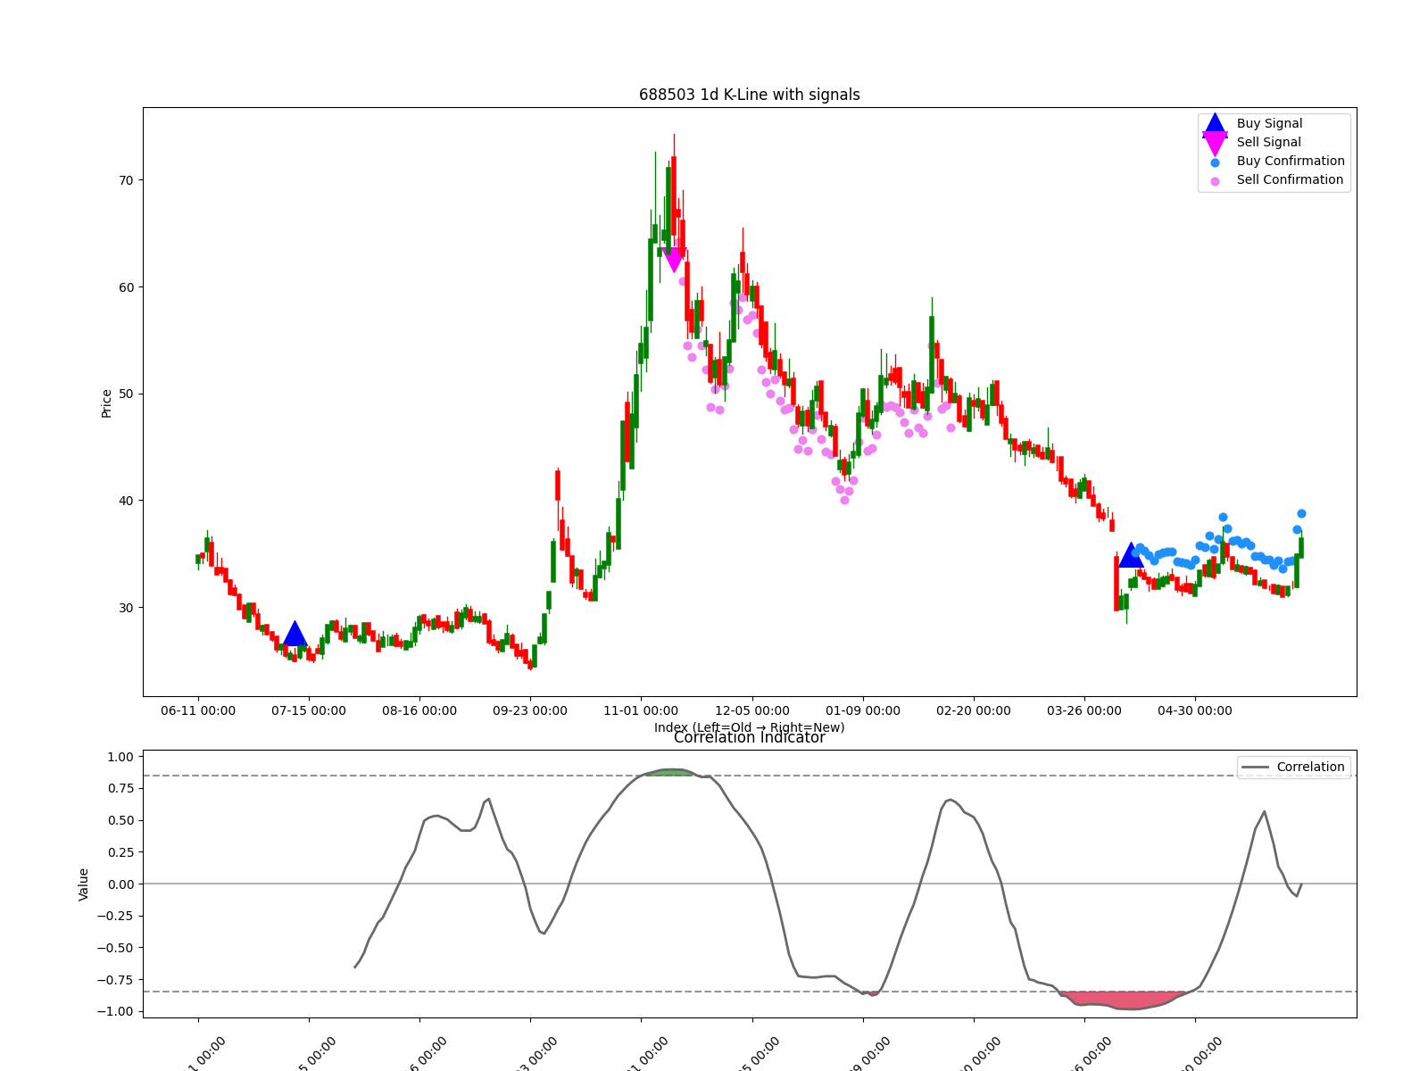This screenshot has height=1071, width=1428.
Task: Click the 'Price' y-axis label
Action: [x=107, y=403]
